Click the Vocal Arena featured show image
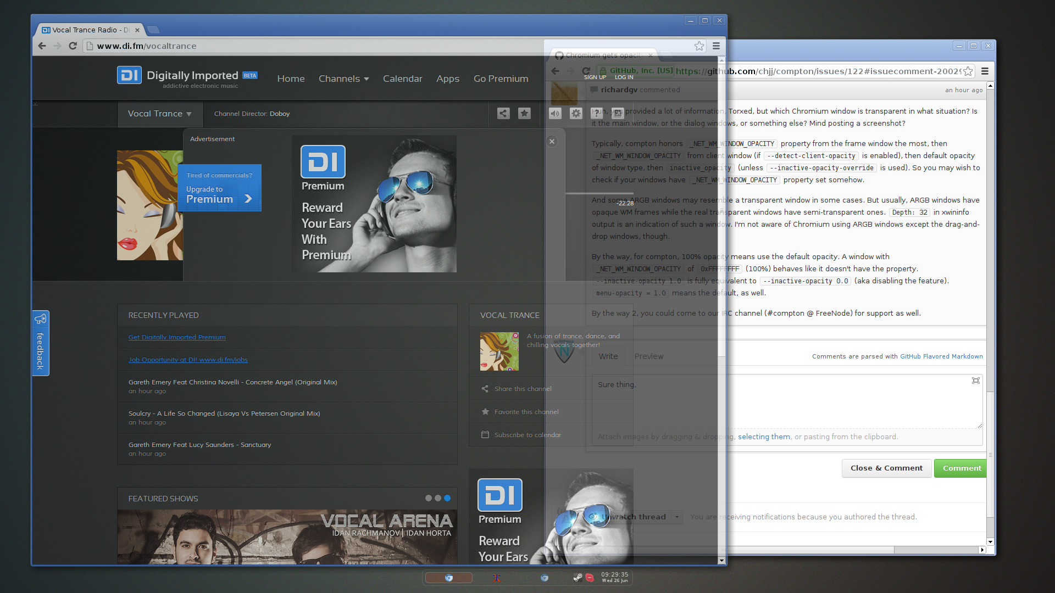This screenshot has width=1055, height=593. pos(287,537)
